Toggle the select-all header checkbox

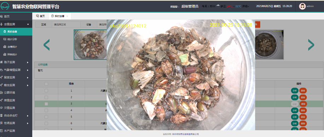click(x=46, y=84)
